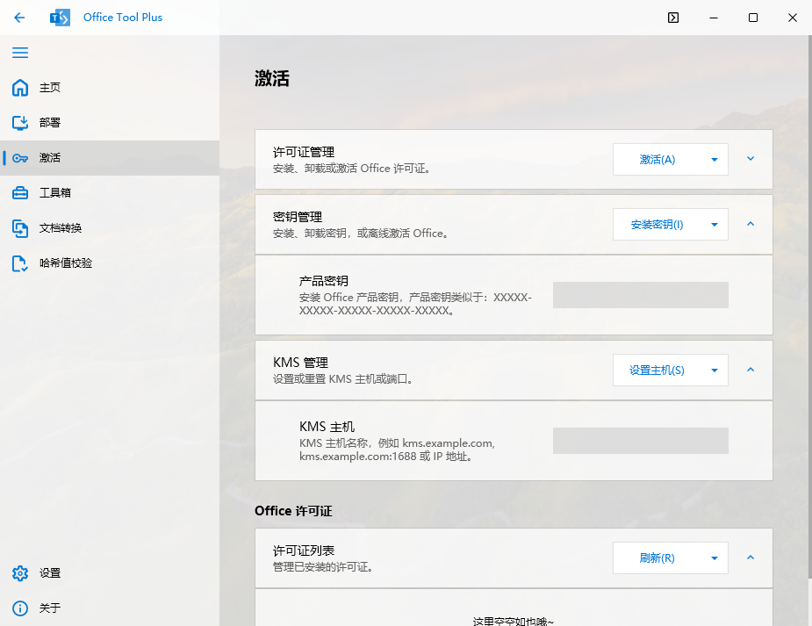Select the 激活 key icon

click(x=20, y=158)
